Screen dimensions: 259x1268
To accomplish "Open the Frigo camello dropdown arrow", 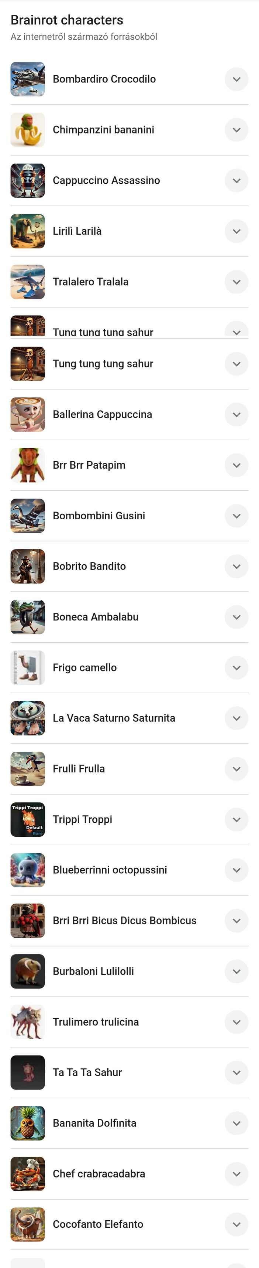I will (236, 668).
